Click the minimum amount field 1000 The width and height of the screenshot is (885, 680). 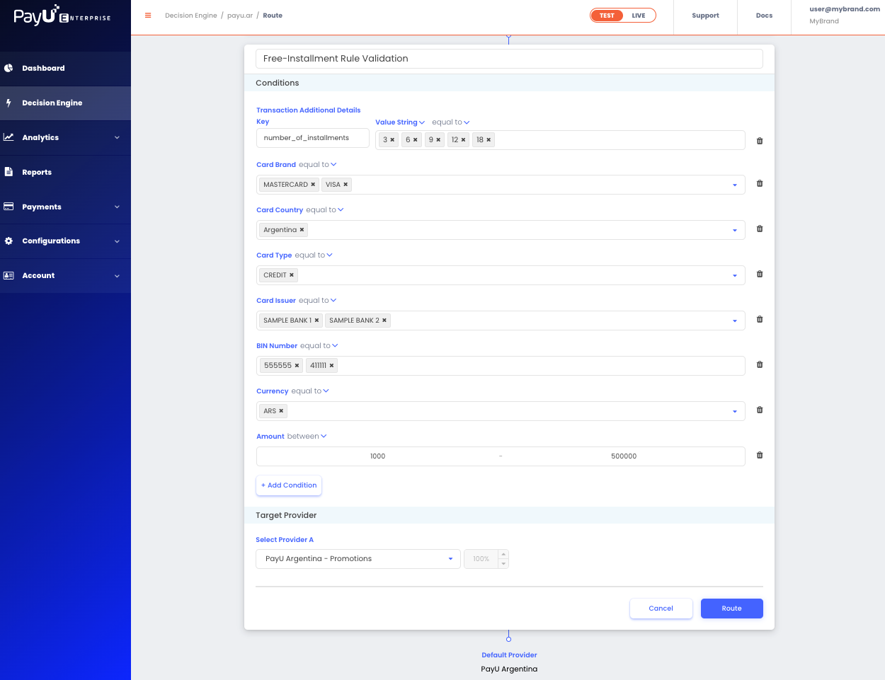tap(378, 456)
